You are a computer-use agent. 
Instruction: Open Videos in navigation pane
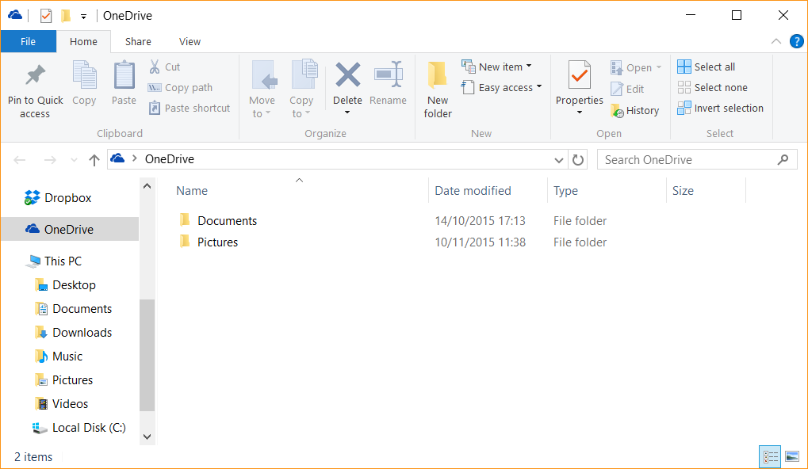click(x=61, y=403)
